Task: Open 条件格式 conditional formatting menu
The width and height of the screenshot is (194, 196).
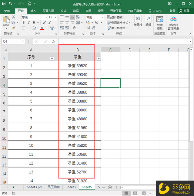Action: [115, 17]
